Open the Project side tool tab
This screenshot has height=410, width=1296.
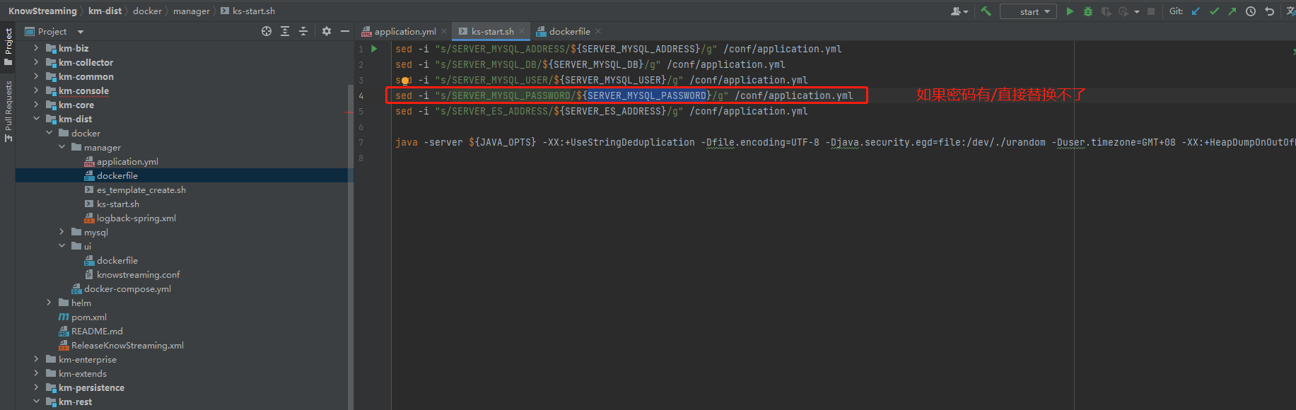(8, 47)
